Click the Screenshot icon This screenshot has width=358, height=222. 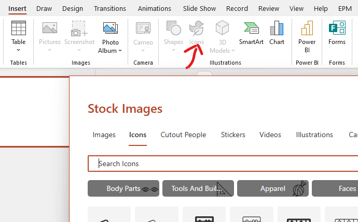click(79, 28)
